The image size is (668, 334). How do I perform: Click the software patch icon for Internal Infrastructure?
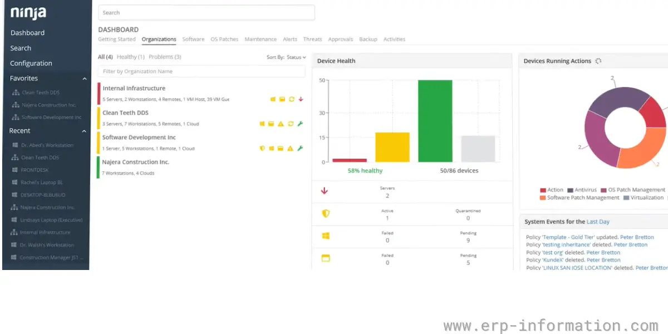point(282,99)
